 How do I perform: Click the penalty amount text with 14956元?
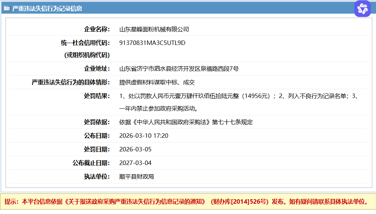[x=197, y=96]
